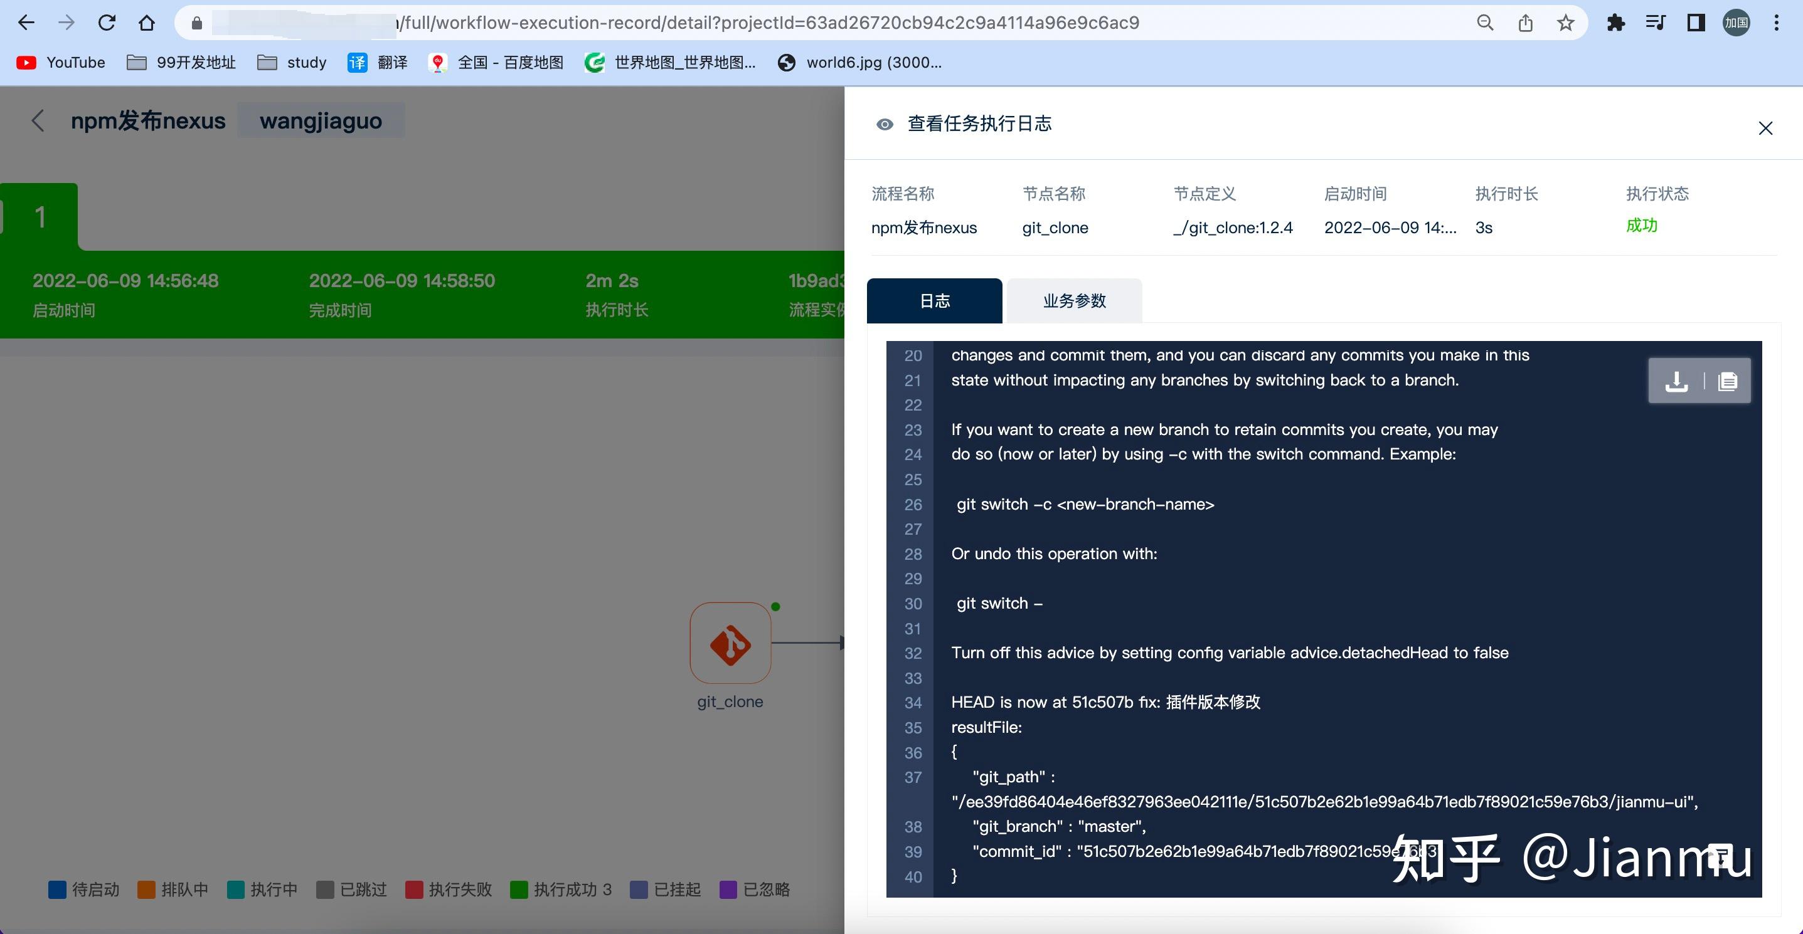
Task: Click browser forward arrow
Action: click(x=66, y=23)
